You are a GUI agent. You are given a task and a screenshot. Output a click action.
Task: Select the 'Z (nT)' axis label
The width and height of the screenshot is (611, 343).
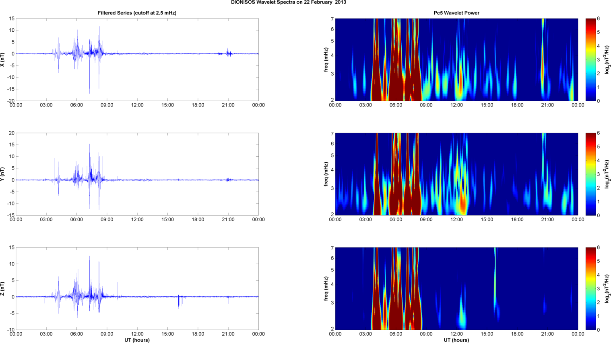2,288
